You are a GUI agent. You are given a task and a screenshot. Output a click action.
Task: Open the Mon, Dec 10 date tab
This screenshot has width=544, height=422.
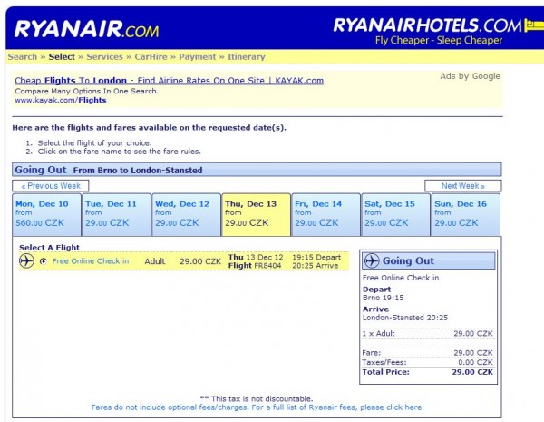coord(46,215)
